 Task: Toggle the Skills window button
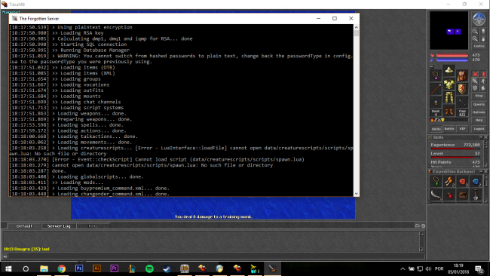[x=436, y=129]
